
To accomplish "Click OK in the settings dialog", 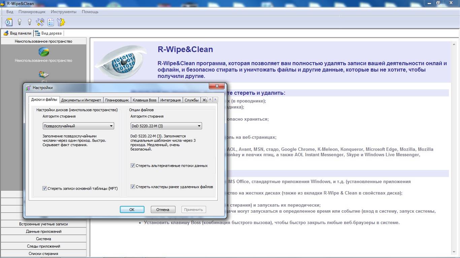I will [132, 209].
